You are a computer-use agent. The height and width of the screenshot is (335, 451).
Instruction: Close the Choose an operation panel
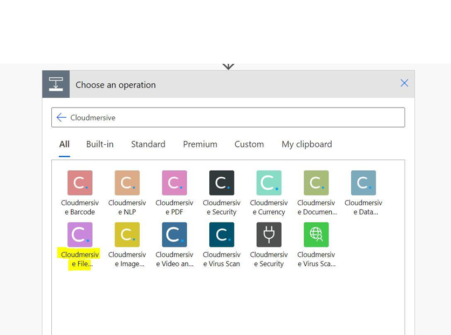[404, 83]
